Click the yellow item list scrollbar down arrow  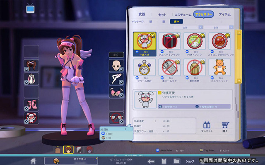(239, 81)
